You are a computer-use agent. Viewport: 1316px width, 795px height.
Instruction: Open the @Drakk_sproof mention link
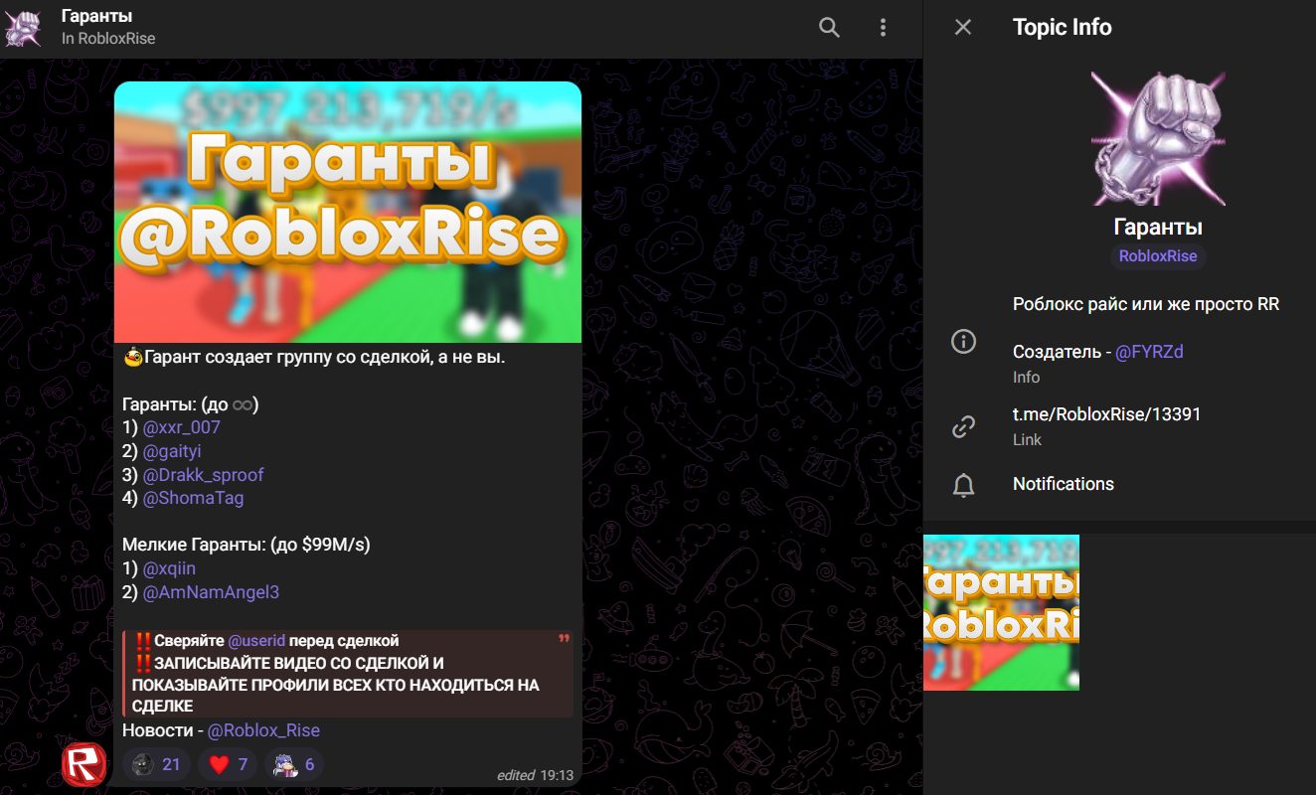click(x=203, y=475)
